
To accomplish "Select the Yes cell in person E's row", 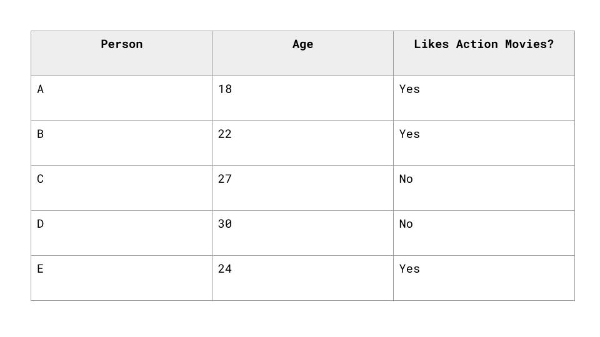I will coord(484,278).
